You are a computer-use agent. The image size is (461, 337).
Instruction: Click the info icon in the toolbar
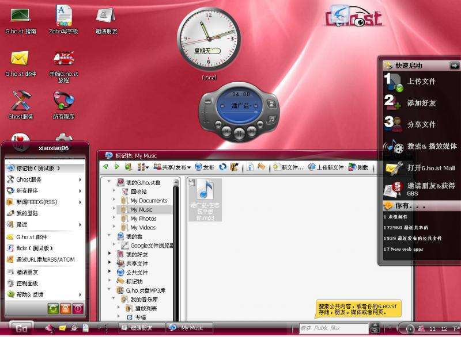click(x=250, y=167)
